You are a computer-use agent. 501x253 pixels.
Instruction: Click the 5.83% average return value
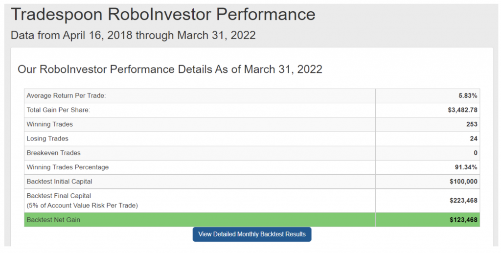(468, 95)
